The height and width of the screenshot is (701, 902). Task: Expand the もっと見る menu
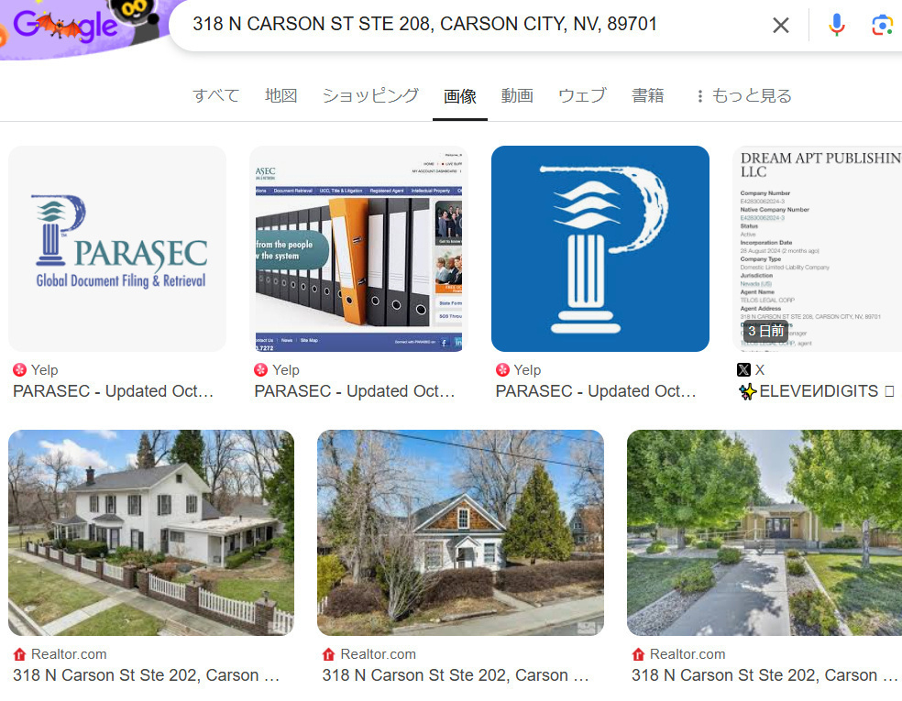(x=743, y=95)
